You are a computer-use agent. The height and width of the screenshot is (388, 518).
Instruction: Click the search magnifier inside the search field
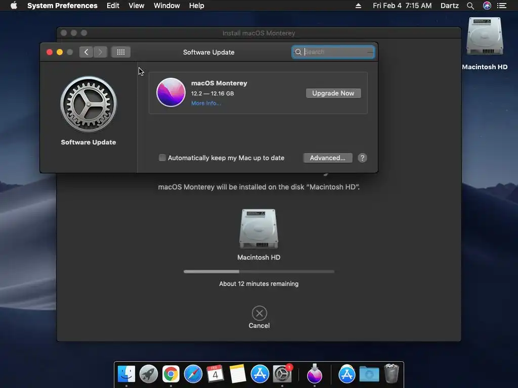pyautogui.click(x=298, y=52)
